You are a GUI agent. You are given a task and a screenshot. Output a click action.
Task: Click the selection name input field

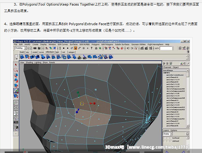coord(166,48)
